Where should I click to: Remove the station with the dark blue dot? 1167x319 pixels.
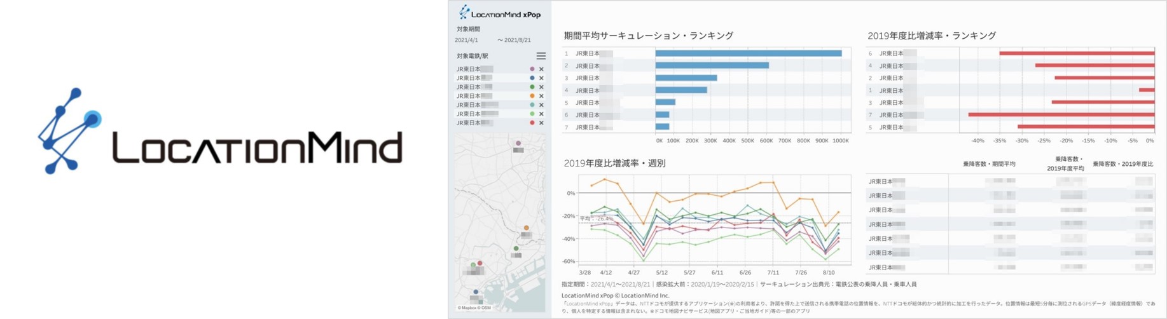click(x=541, y=78)
